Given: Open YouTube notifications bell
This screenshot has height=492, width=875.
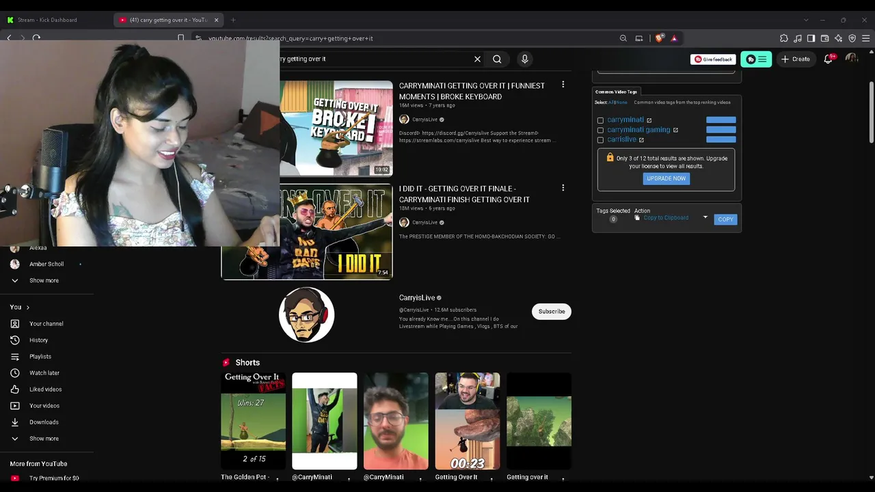Looking at the screenshot, I should click(829, 59).
